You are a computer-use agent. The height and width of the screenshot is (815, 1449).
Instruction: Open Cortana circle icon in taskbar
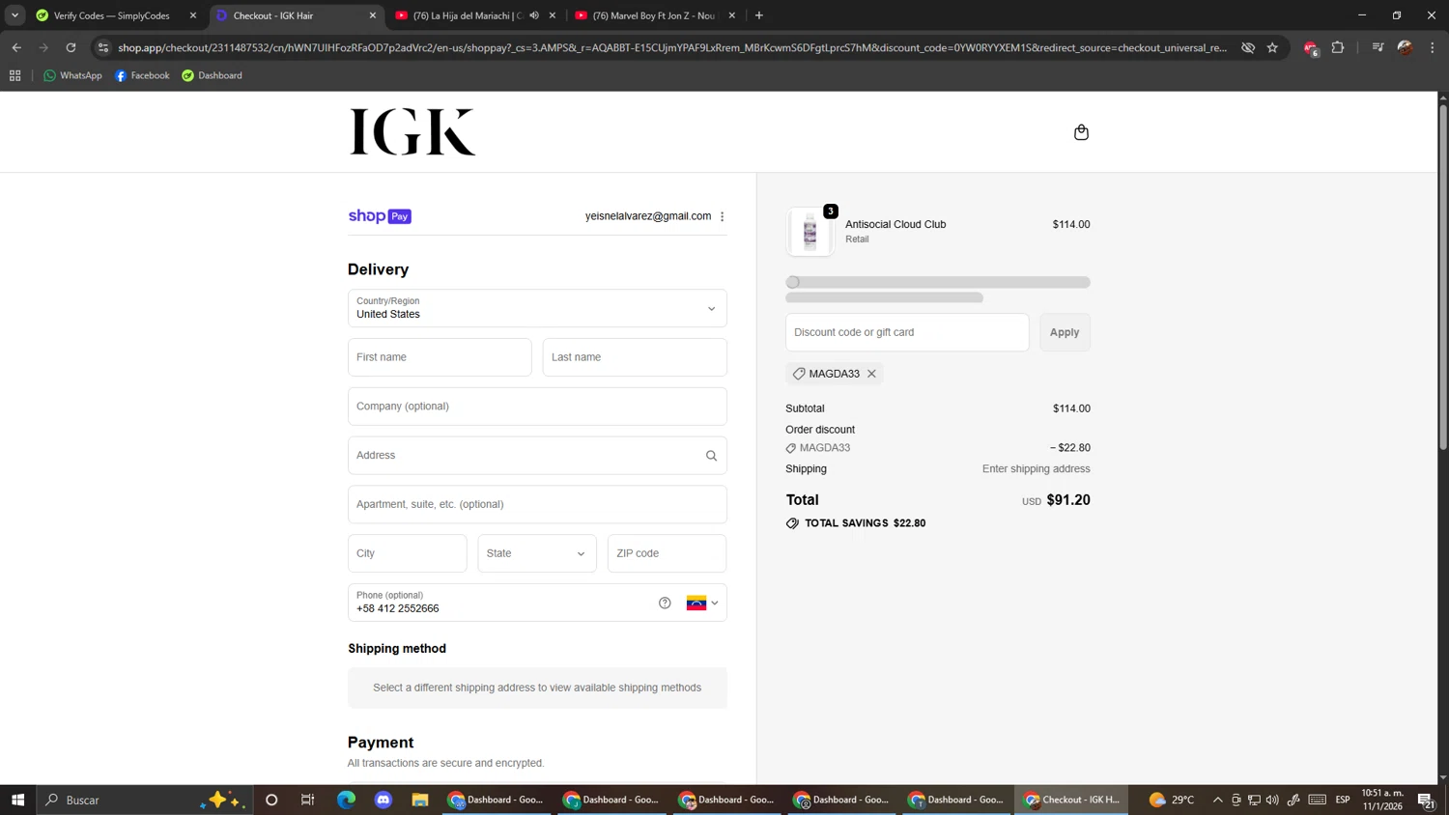271,800
